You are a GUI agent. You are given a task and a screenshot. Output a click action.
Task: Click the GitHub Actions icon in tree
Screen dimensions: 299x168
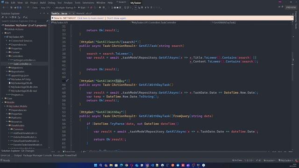point(5,29)
